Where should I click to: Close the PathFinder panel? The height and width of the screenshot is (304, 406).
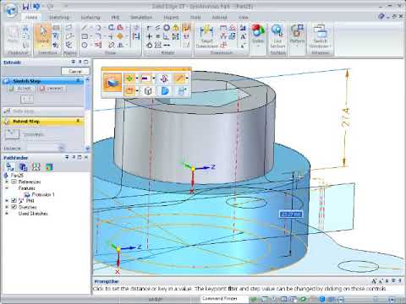pos(86,157)
